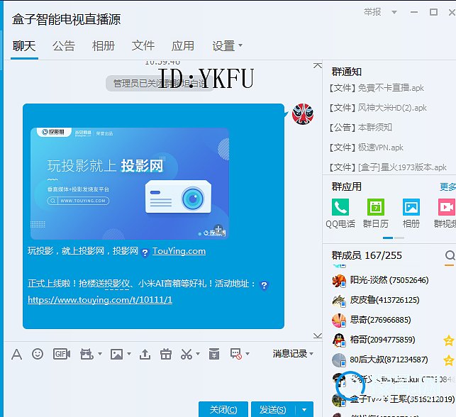Switch to the 公告 tab
Screen dimensions: 456x417
click(x=64, y=45)
